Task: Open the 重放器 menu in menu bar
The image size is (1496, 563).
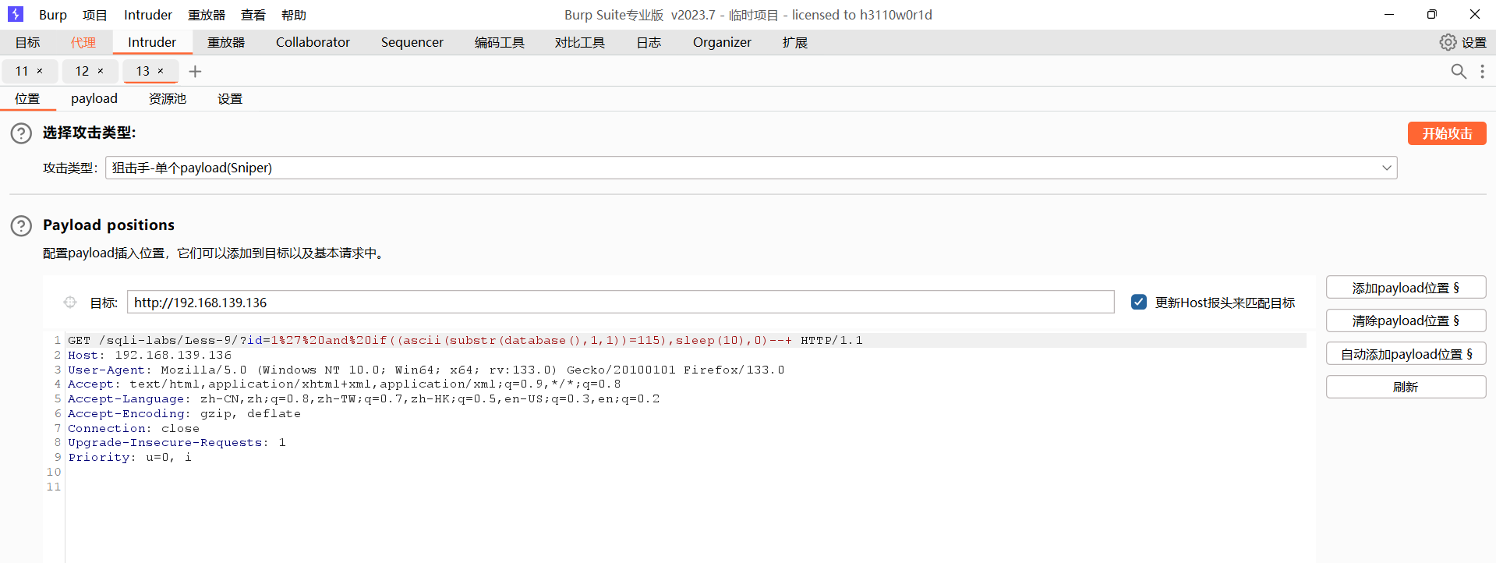Action: 207,15
